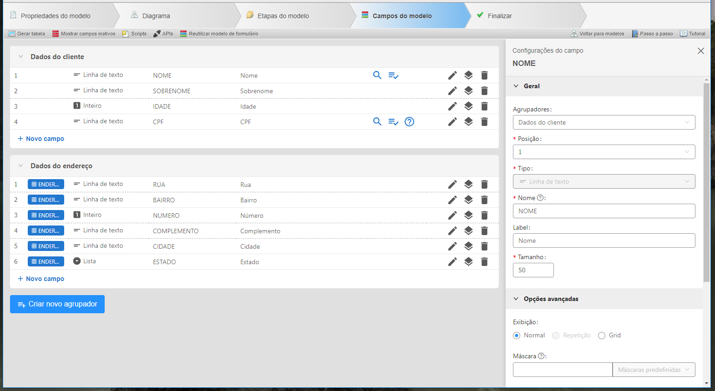Click the checklist icon in the CPF row
Image resolution: width=715 pixels, height=391 pixels.
394,122
